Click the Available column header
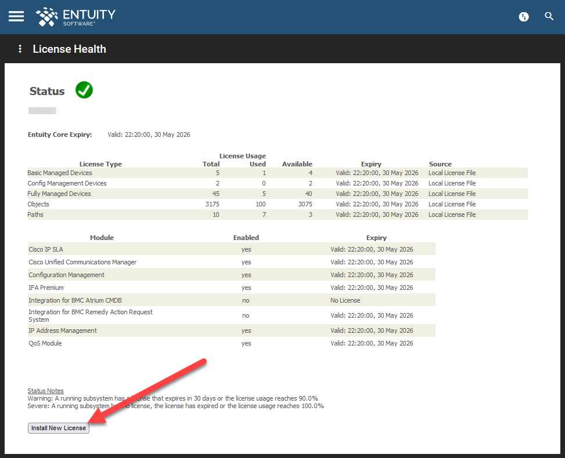 point(297,164)
